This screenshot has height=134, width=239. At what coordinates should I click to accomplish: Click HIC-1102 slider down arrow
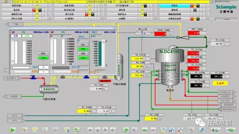click(x=103, y=66)
